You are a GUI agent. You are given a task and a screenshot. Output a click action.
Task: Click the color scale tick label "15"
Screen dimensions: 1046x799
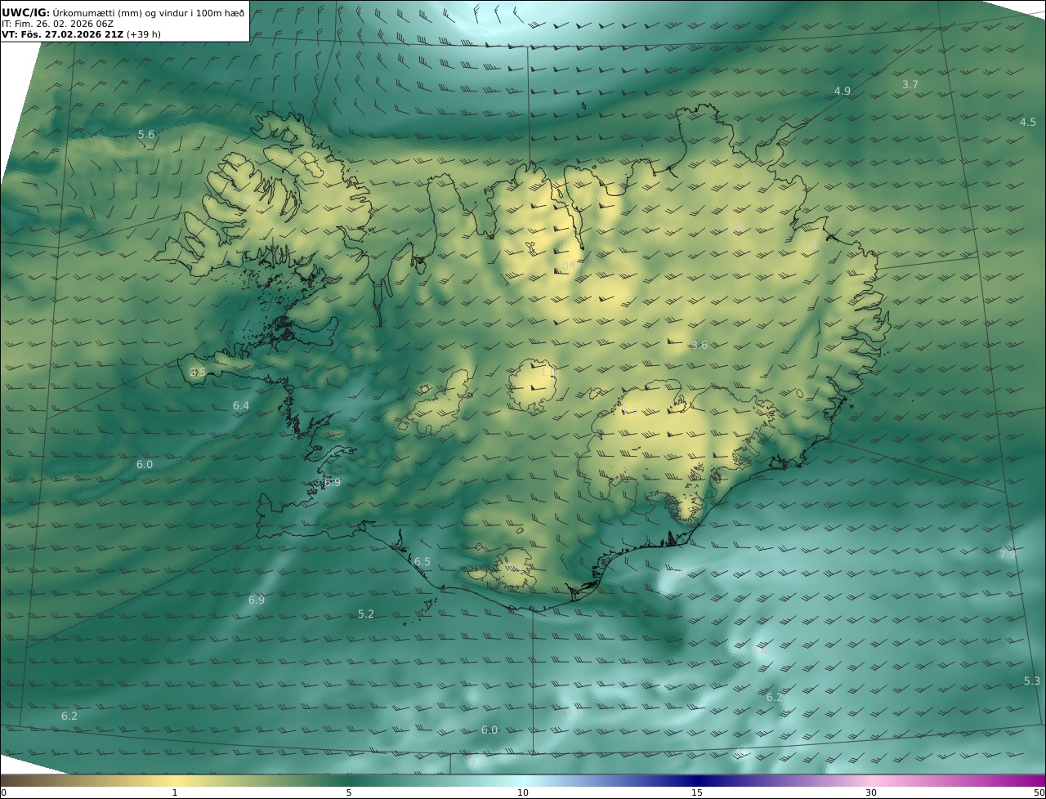click(697, 792)
